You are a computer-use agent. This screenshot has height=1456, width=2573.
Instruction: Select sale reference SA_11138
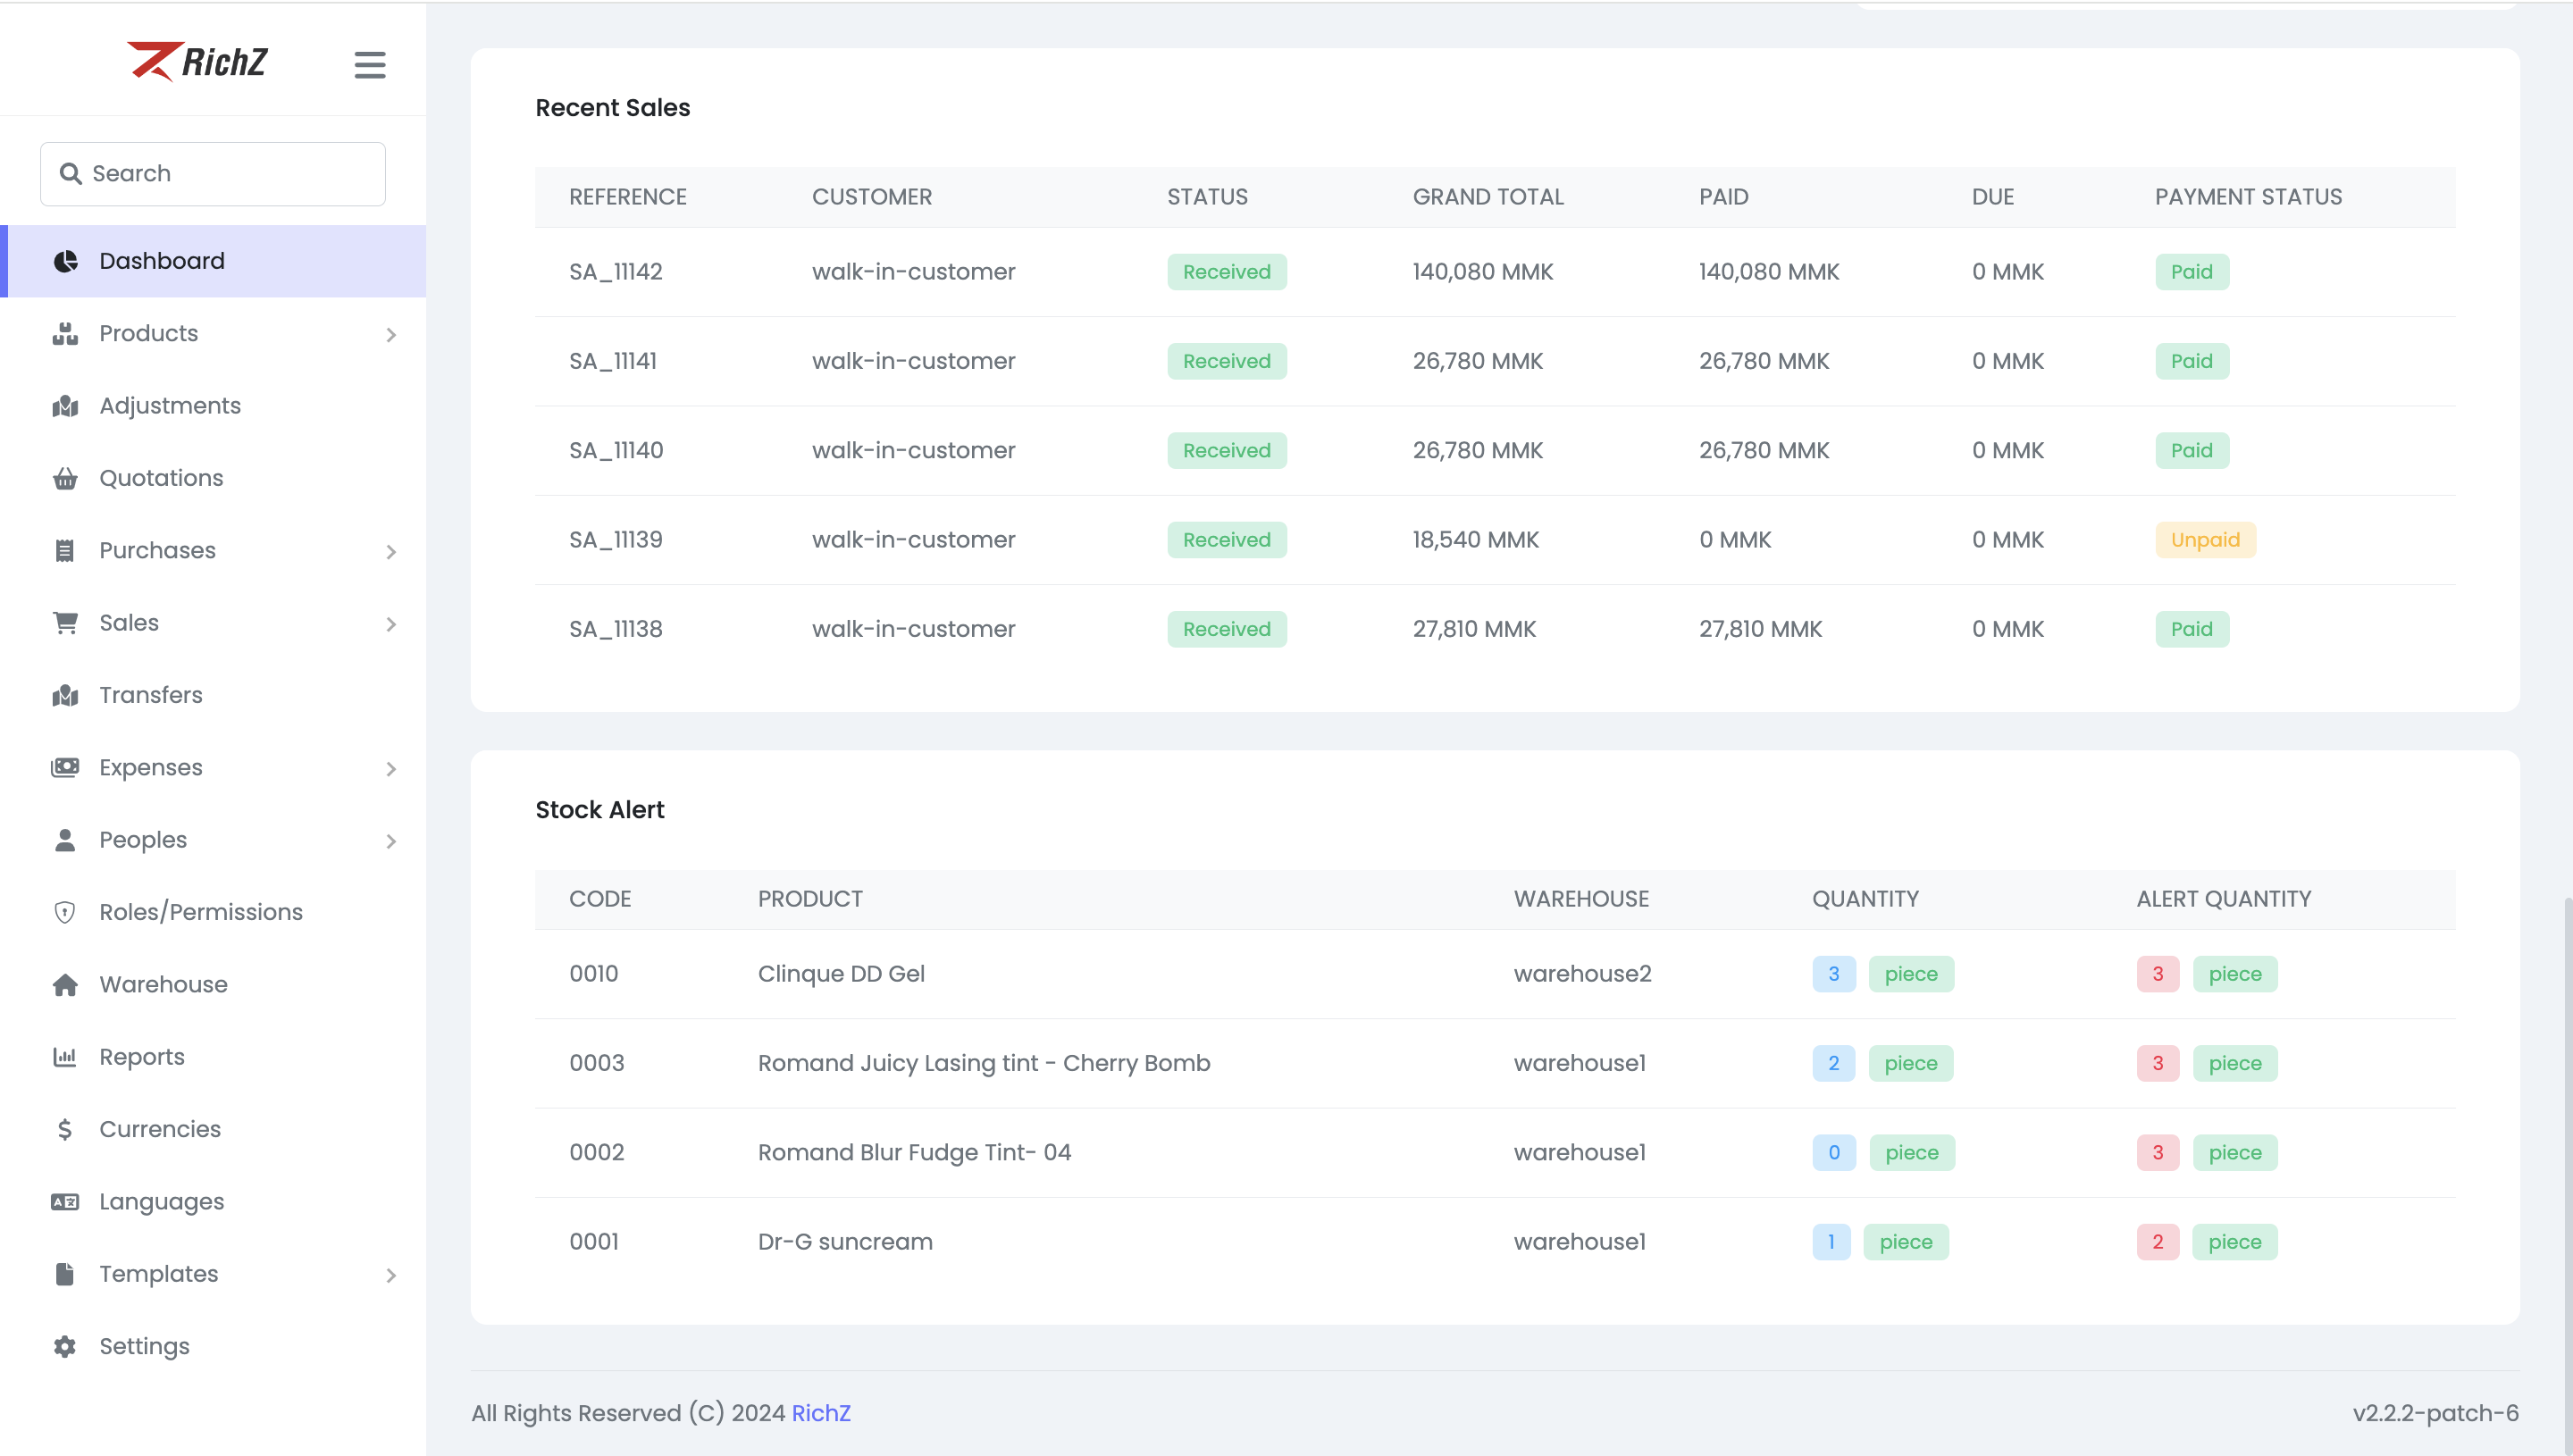tap(616, 629)
